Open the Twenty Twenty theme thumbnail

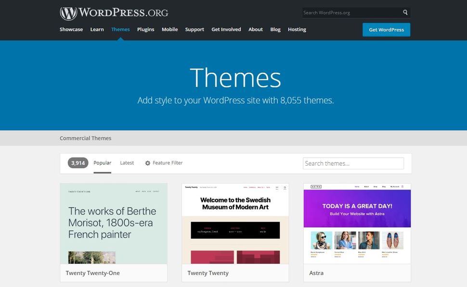[235, 223]
